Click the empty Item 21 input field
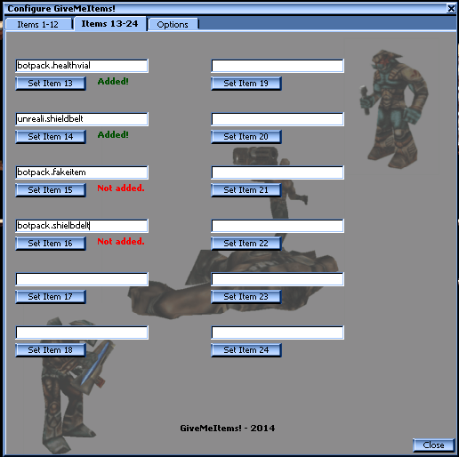Image resolution: width=459 pixels, height=457 pixels. click(x=278, y=172)
